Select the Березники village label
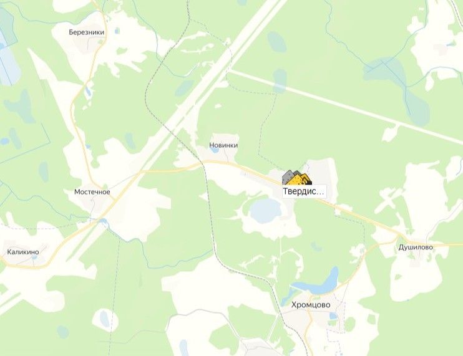 click(87, 32)
